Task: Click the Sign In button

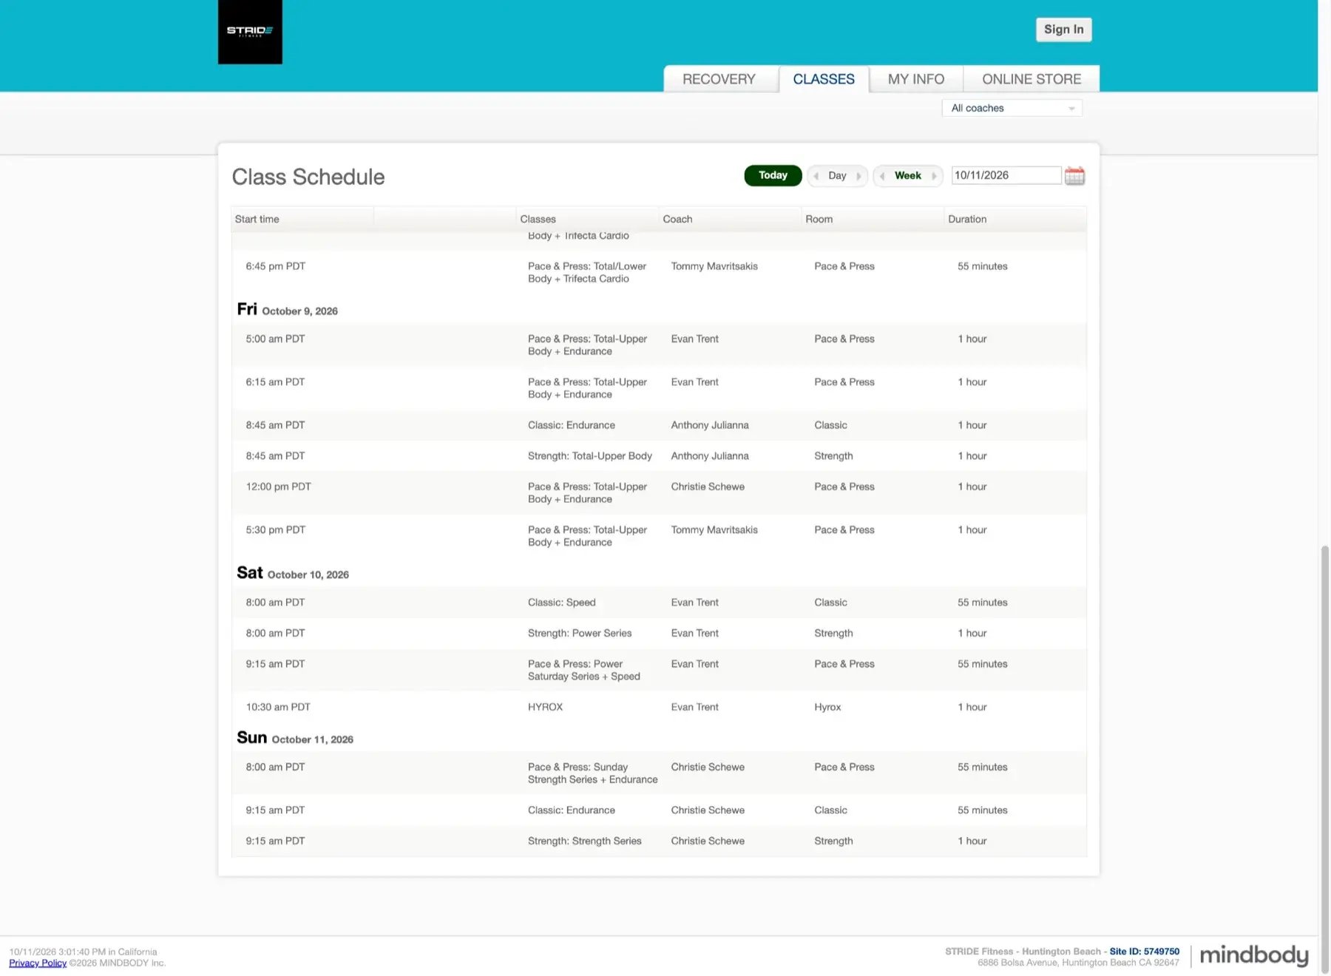Action: [1063, 30]
